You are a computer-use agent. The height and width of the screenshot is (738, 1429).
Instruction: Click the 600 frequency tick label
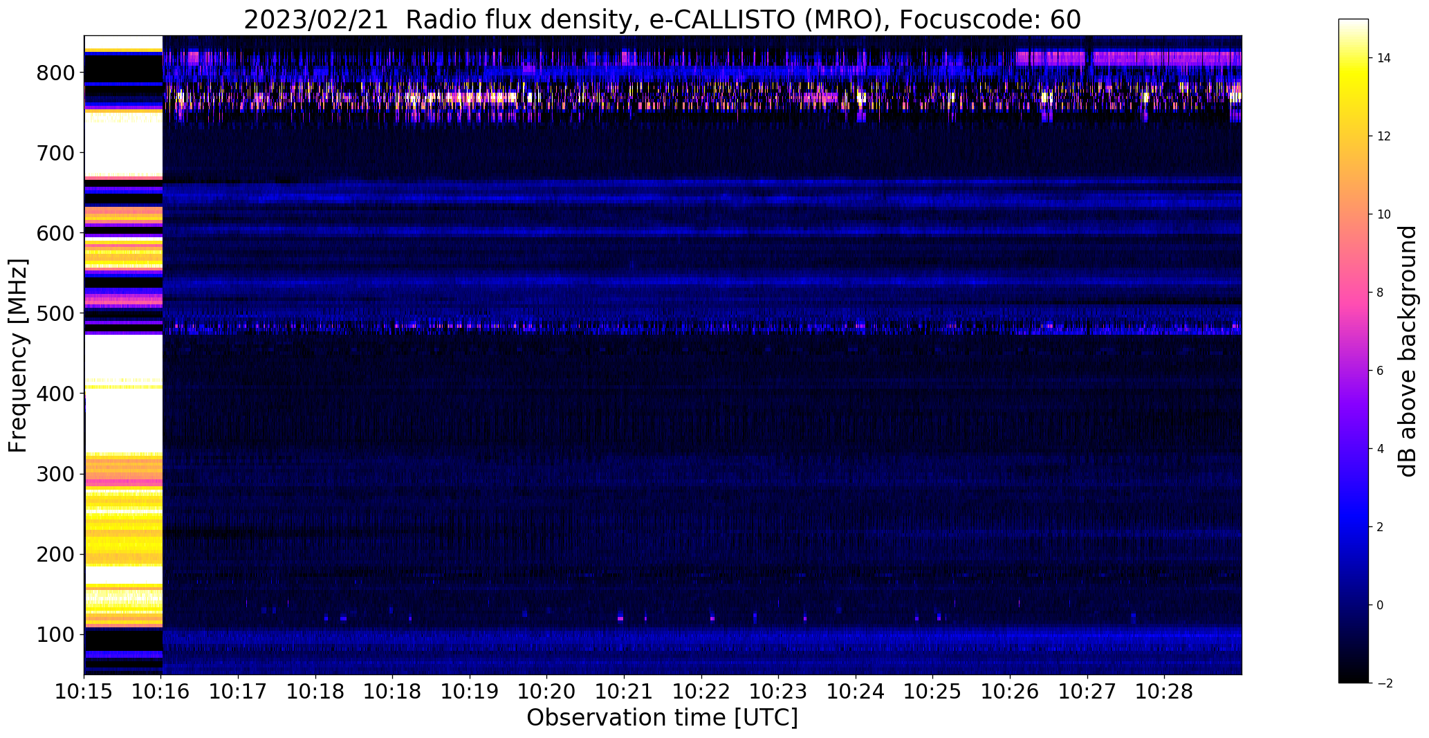click(x=55, y=233)
